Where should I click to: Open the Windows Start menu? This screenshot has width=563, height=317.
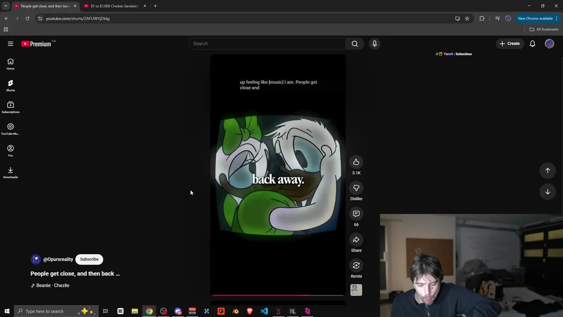coord(7,311)
